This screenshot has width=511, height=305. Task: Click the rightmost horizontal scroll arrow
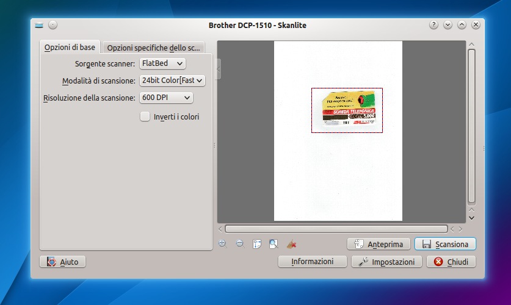460,229
